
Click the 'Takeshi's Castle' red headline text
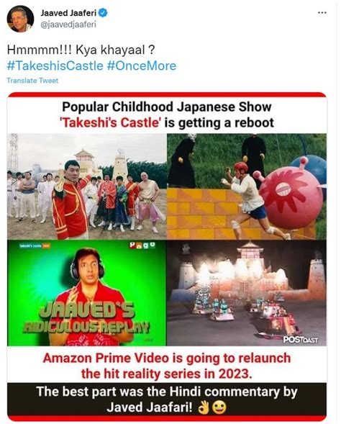click(110, 123)
